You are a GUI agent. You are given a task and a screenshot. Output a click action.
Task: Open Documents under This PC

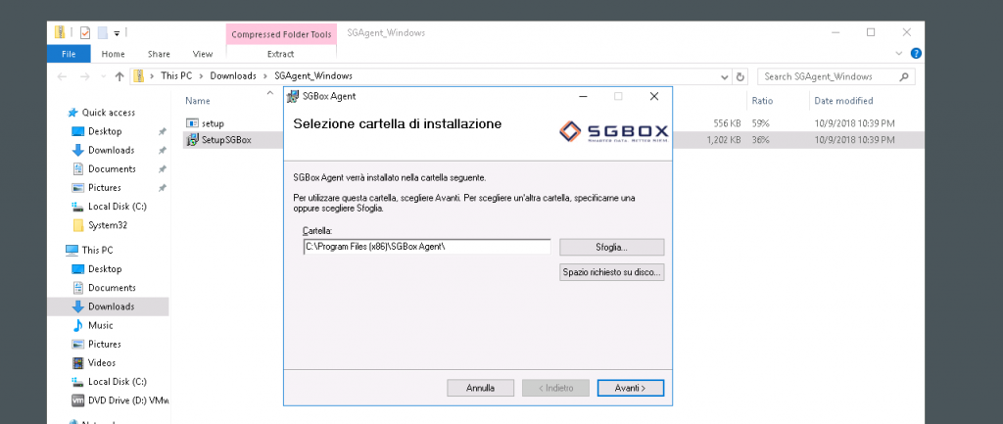112,288
